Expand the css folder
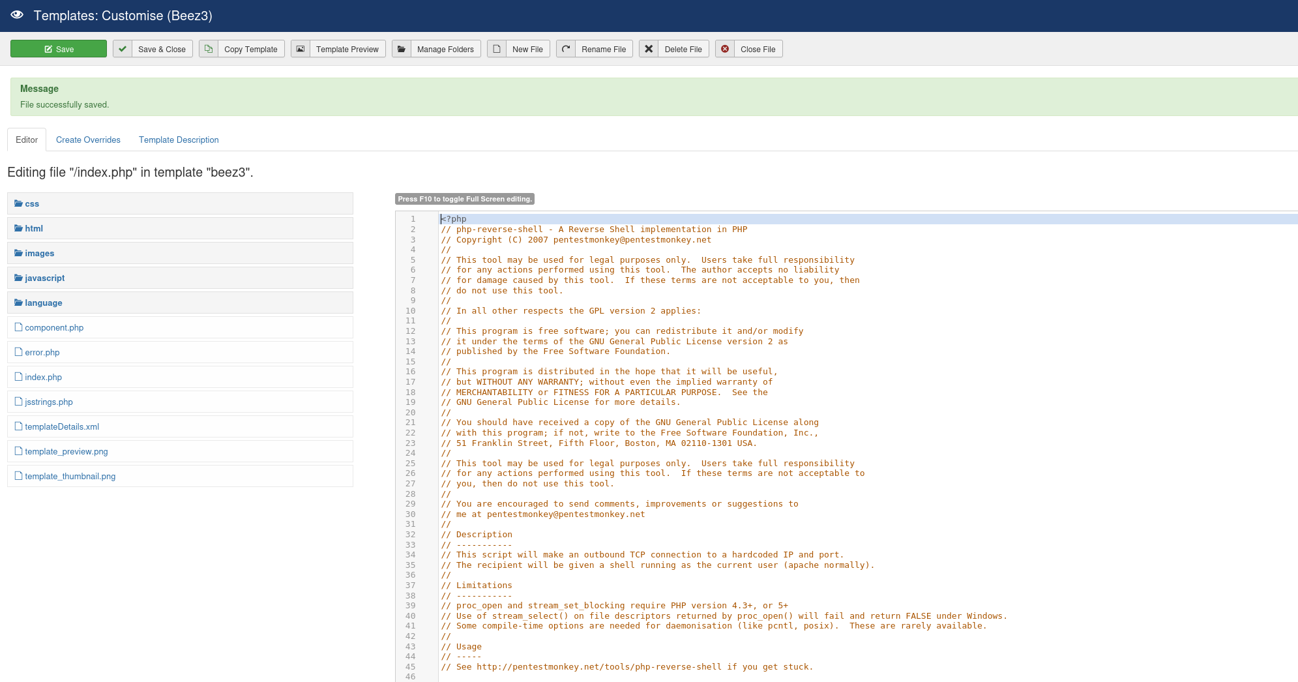Viewport: 1298px width, 682px height. coord(180,203)
